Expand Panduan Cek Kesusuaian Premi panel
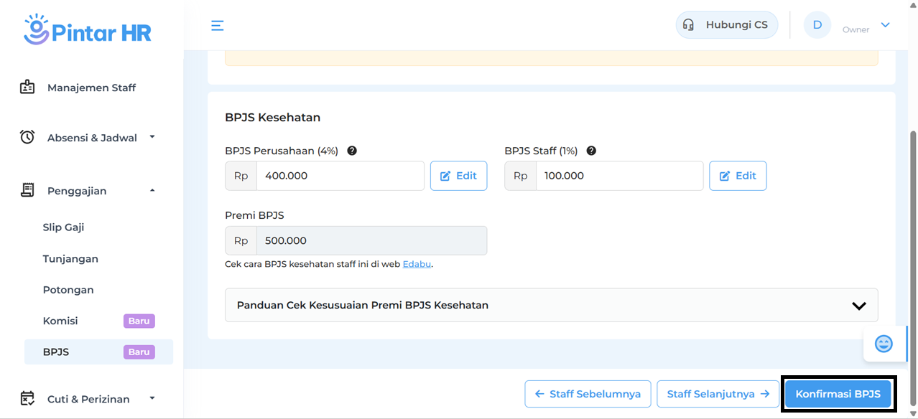 pos(858,306)
